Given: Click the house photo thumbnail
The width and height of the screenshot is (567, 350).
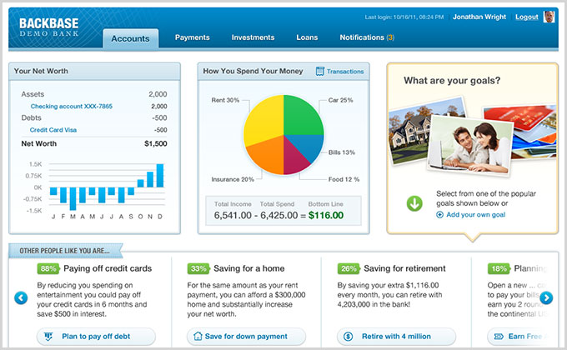Looking at the screenshot, I should pyautogui.click(x=410, y=133).
